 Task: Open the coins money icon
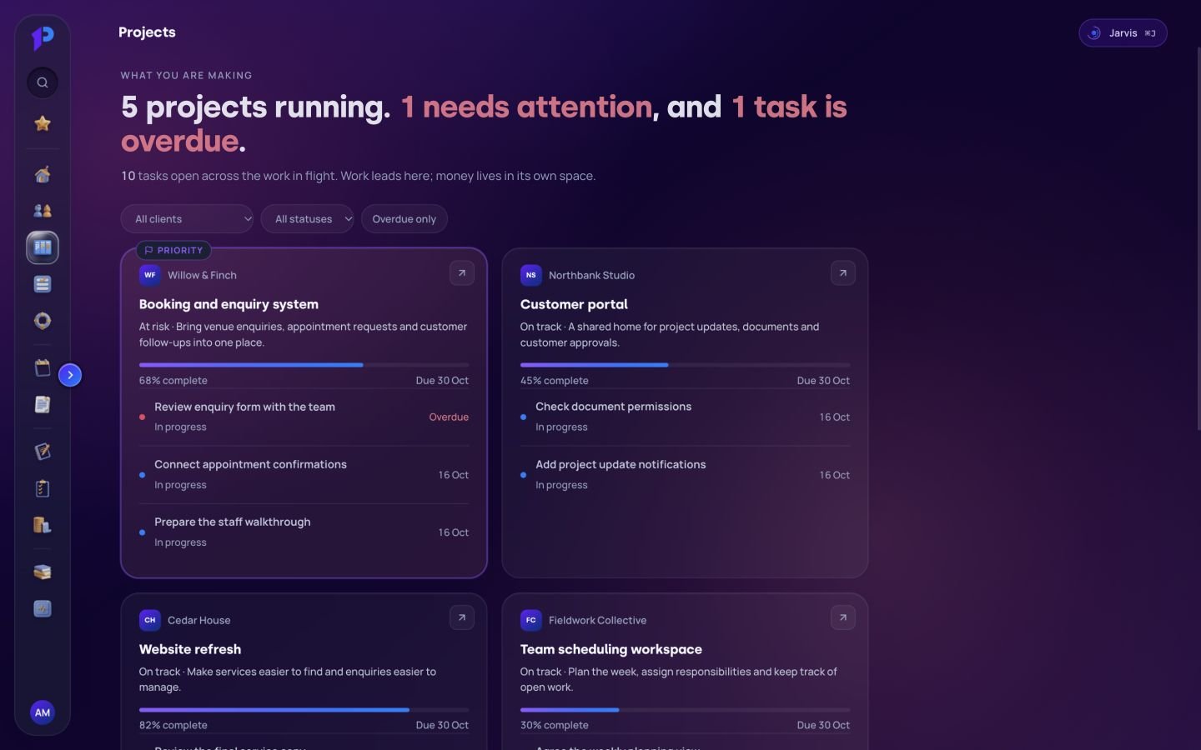click(x=43, y=525)
